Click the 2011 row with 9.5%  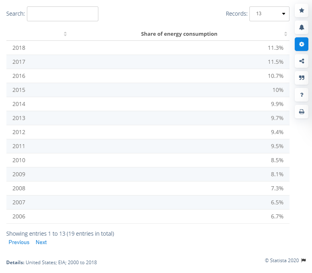point(147,146)
